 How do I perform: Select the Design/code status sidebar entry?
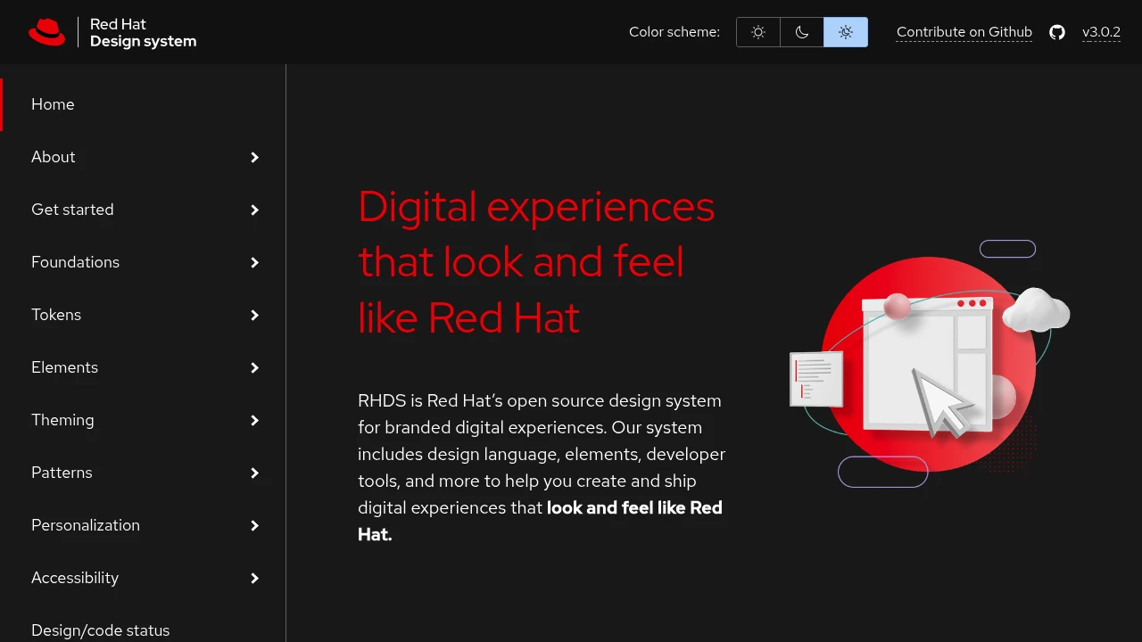100,630
